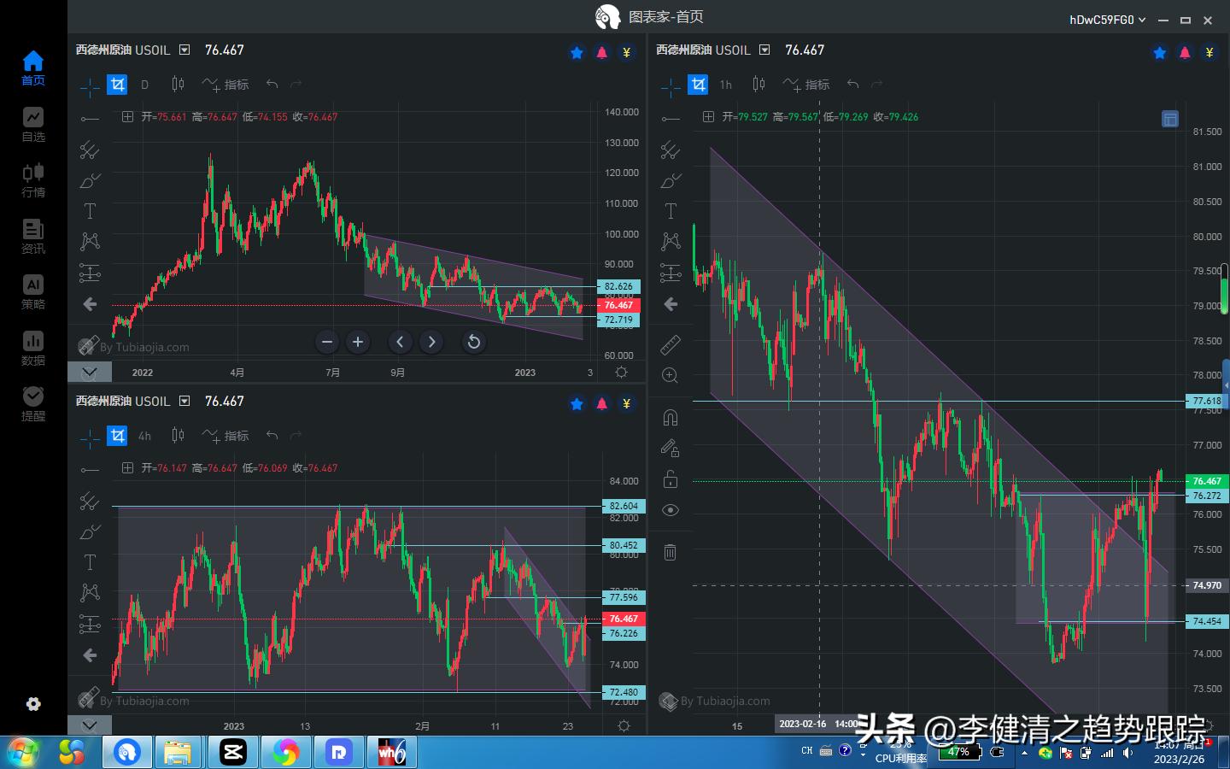The image size is (1230, 769).
Task: Select the crosshair cursor tool
Action: [x=89, y=84]
